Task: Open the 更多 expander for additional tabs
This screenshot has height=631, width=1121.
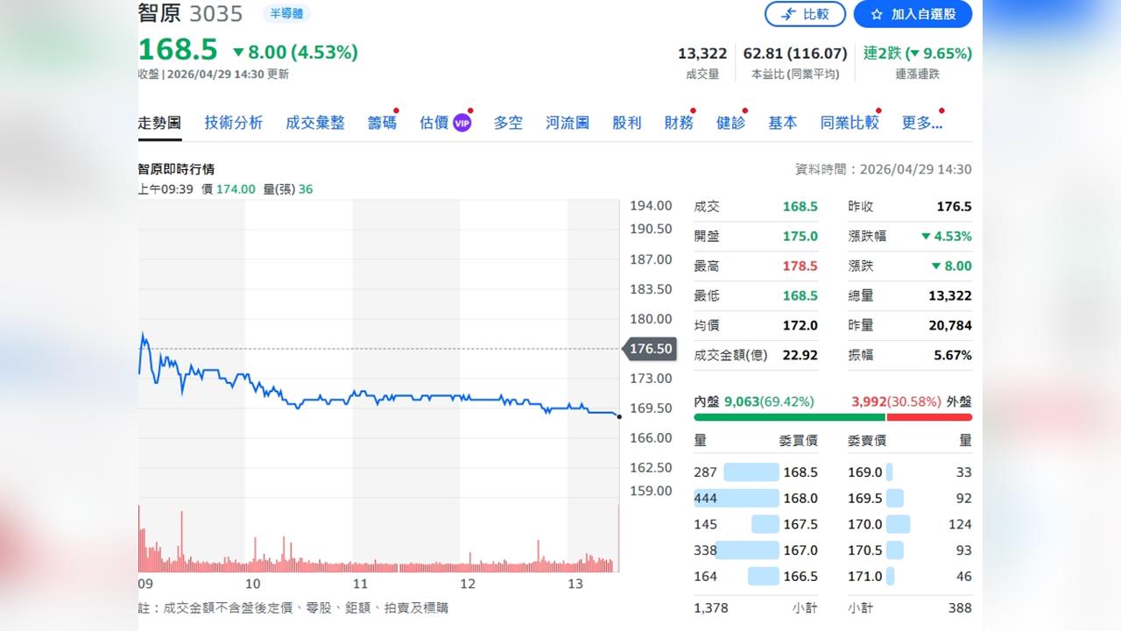Action: 922,123
